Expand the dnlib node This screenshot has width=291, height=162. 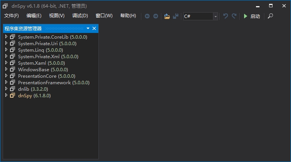point(6,88)
